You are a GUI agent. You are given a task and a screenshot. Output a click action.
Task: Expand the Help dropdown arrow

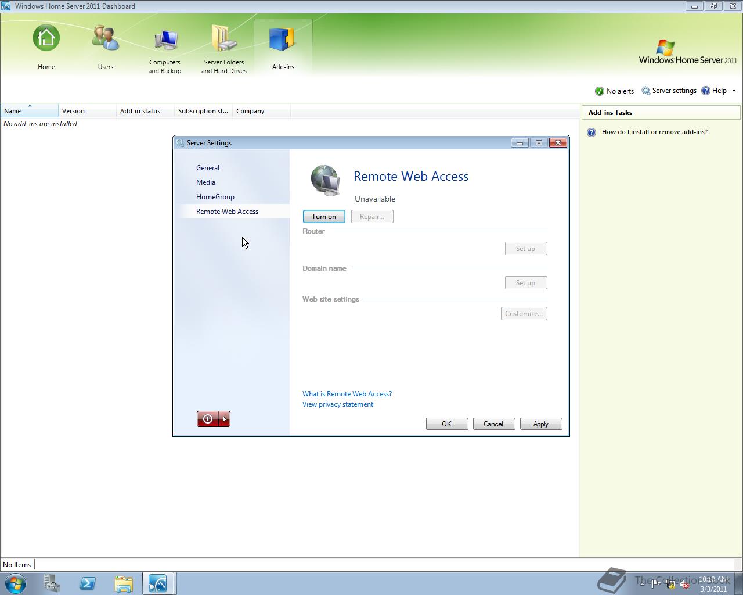tap(734, 91)
